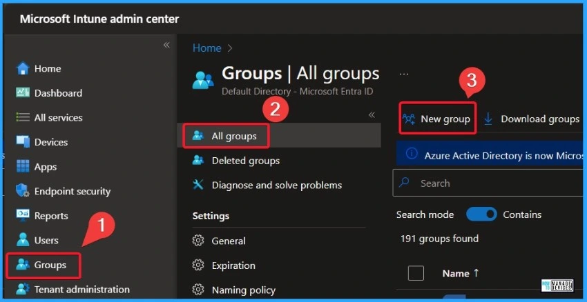Focus the groups Search field
The height and width of the screenshot is (302, 587).
pyautogui.click(x=488, y=183)
